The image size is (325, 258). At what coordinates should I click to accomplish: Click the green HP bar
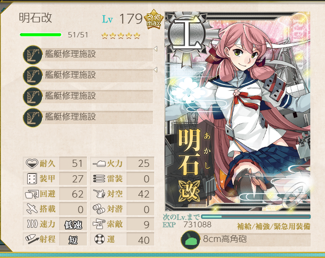tap(41, 35)
